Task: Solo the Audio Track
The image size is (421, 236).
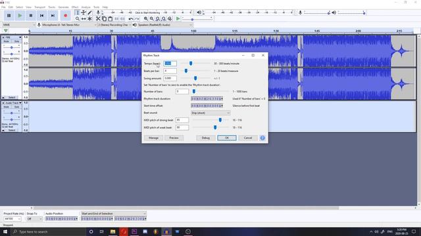Action: click(x=16, y=107)
